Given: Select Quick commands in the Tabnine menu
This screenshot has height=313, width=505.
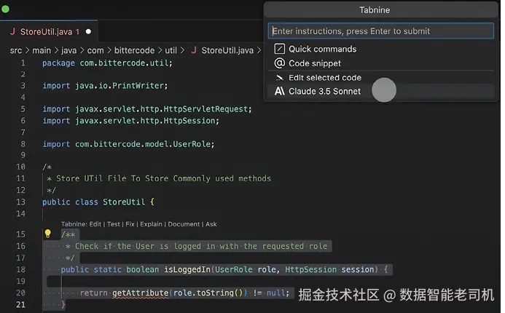Looking at the screenshot, I should [x=381, y=49].
